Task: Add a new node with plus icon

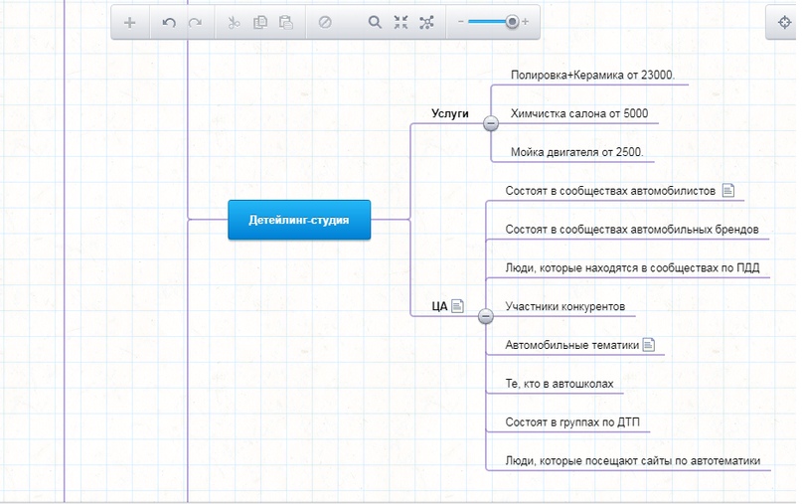Action: point(130,23)
